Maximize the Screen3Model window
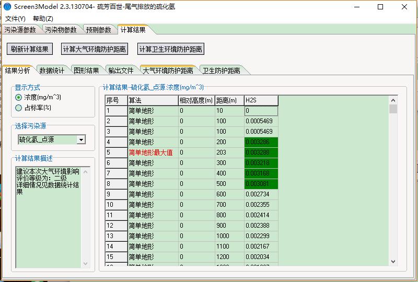This screenshot has width=418, height=282. (380, 7)
